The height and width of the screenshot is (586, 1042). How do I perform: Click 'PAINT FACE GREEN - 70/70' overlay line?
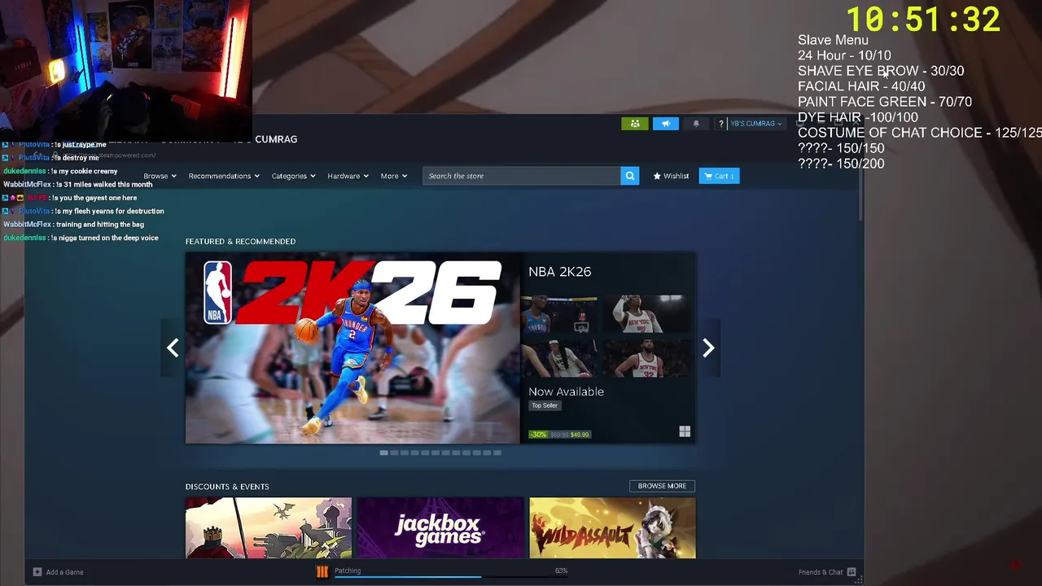885,102
